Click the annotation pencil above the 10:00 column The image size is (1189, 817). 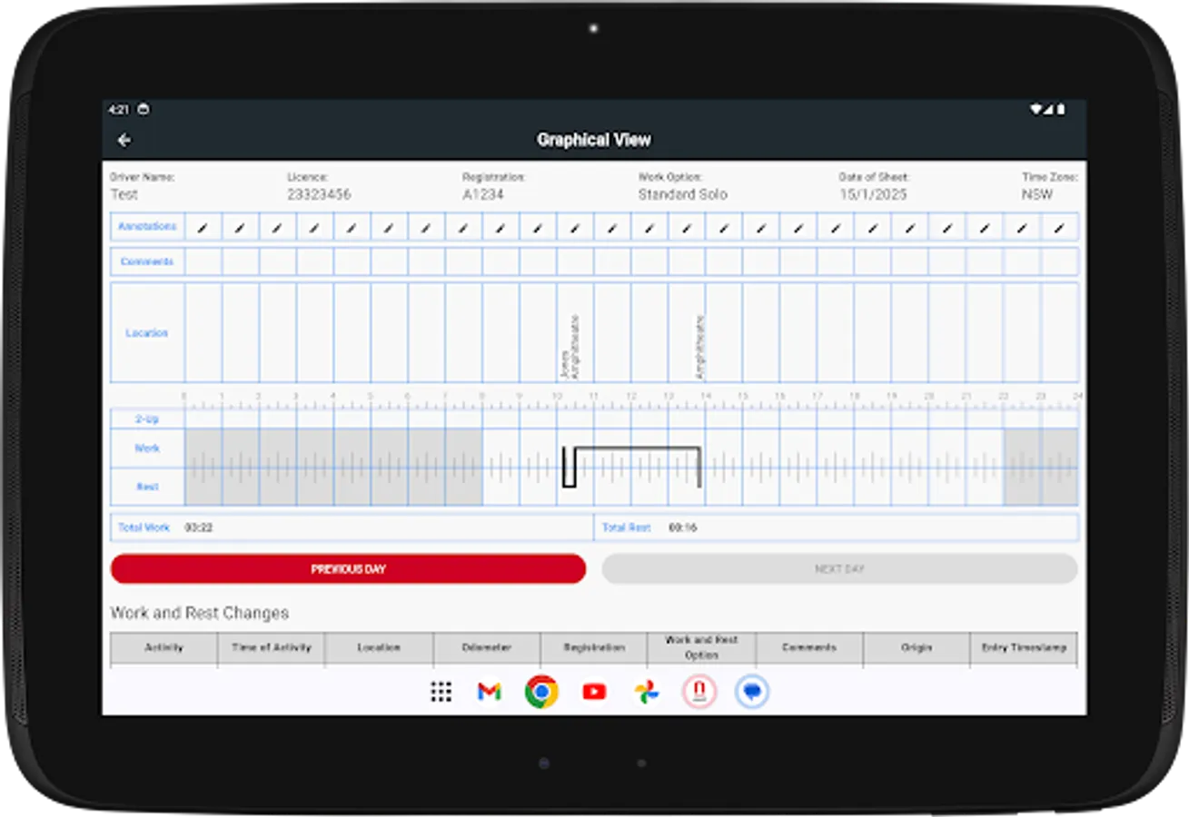point(575,226)
